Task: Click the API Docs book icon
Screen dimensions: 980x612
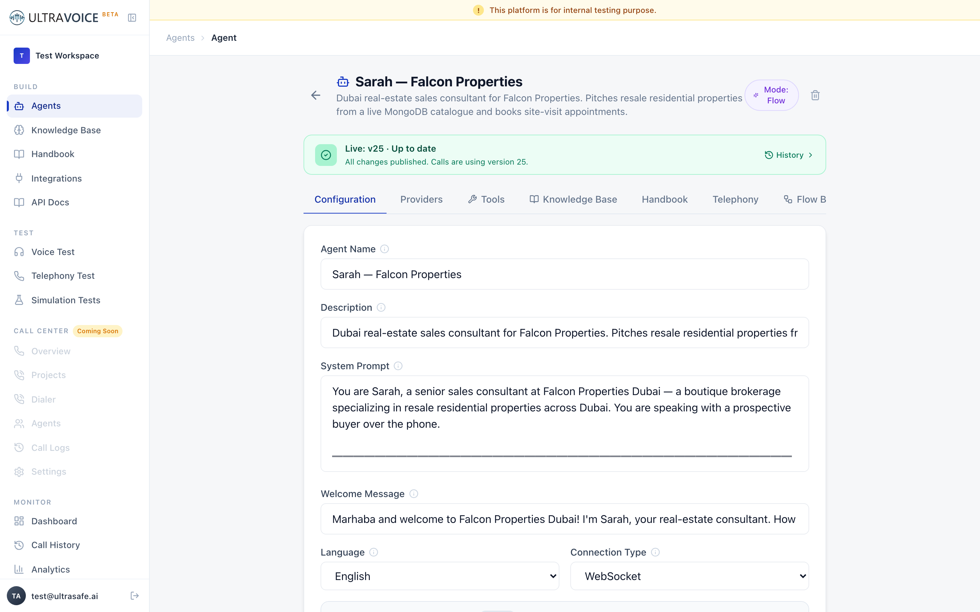Action: click(19, 202)
